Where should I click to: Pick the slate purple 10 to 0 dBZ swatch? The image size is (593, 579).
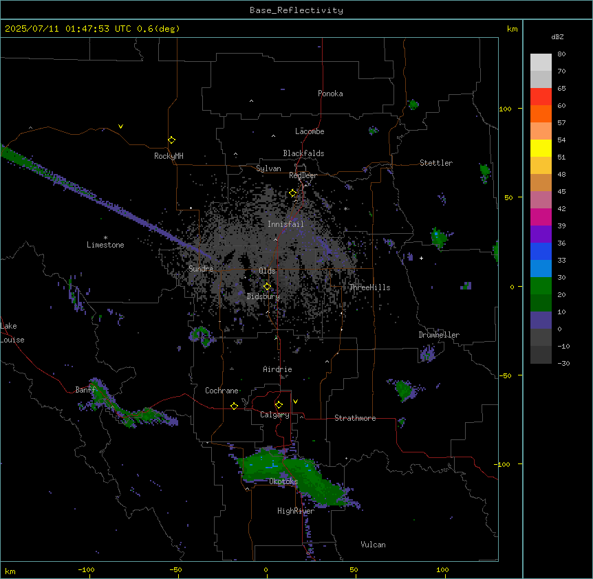coord(541,320)
